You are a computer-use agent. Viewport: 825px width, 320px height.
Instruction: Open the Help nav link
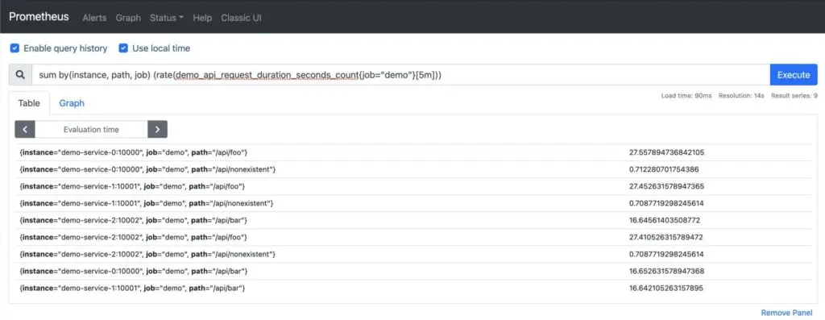[202, 18]
